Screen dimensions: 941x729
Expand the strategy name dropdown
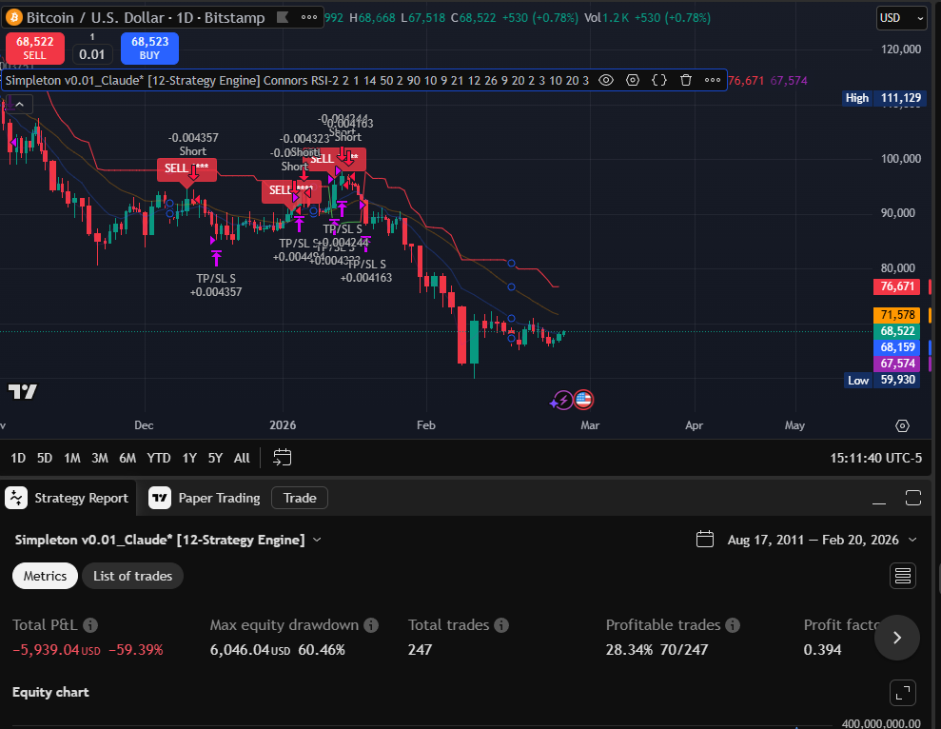316,540
